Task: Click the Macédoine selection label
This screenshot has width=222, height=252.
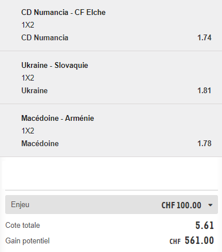Action: click(40, 143)
